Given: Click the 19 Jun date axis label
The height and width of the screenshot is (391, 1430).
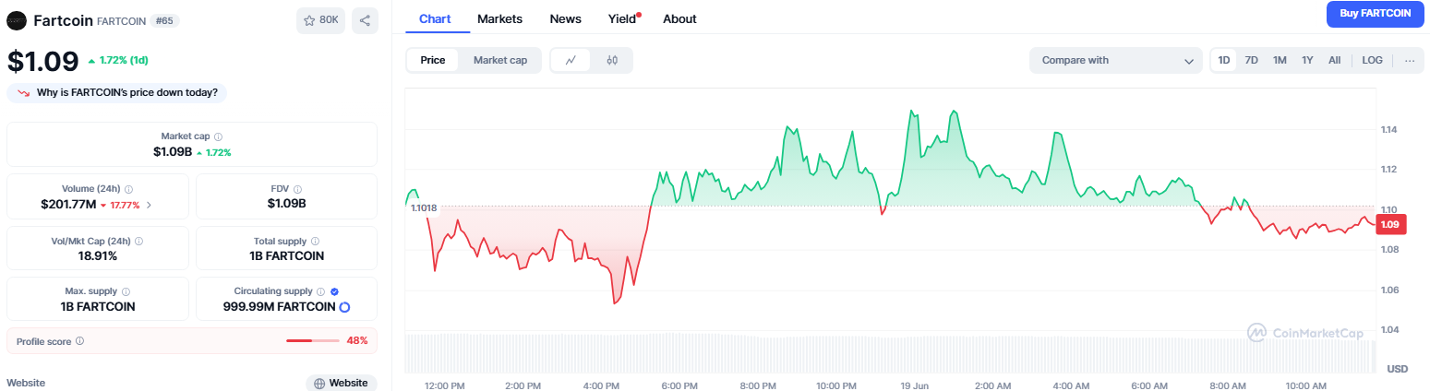Looking at the screenshot, I should pos(914,385).
